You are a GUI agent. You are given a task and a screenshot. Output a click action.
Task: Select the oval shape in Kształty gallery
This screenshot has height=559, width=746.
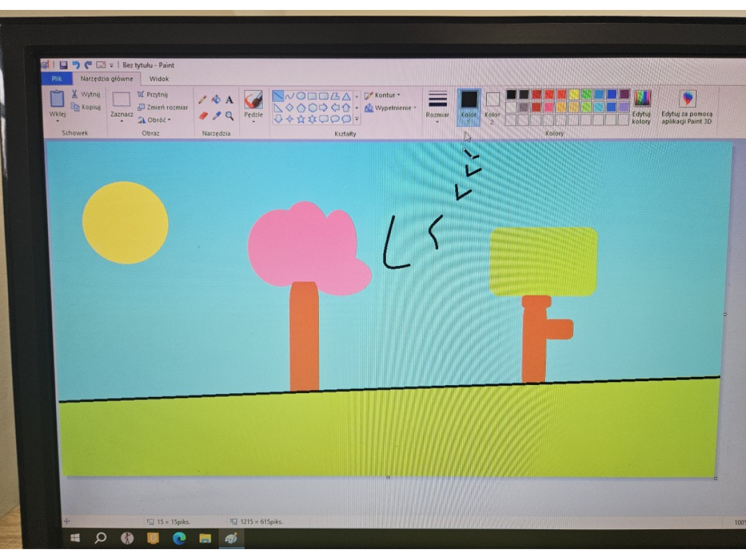301,96
